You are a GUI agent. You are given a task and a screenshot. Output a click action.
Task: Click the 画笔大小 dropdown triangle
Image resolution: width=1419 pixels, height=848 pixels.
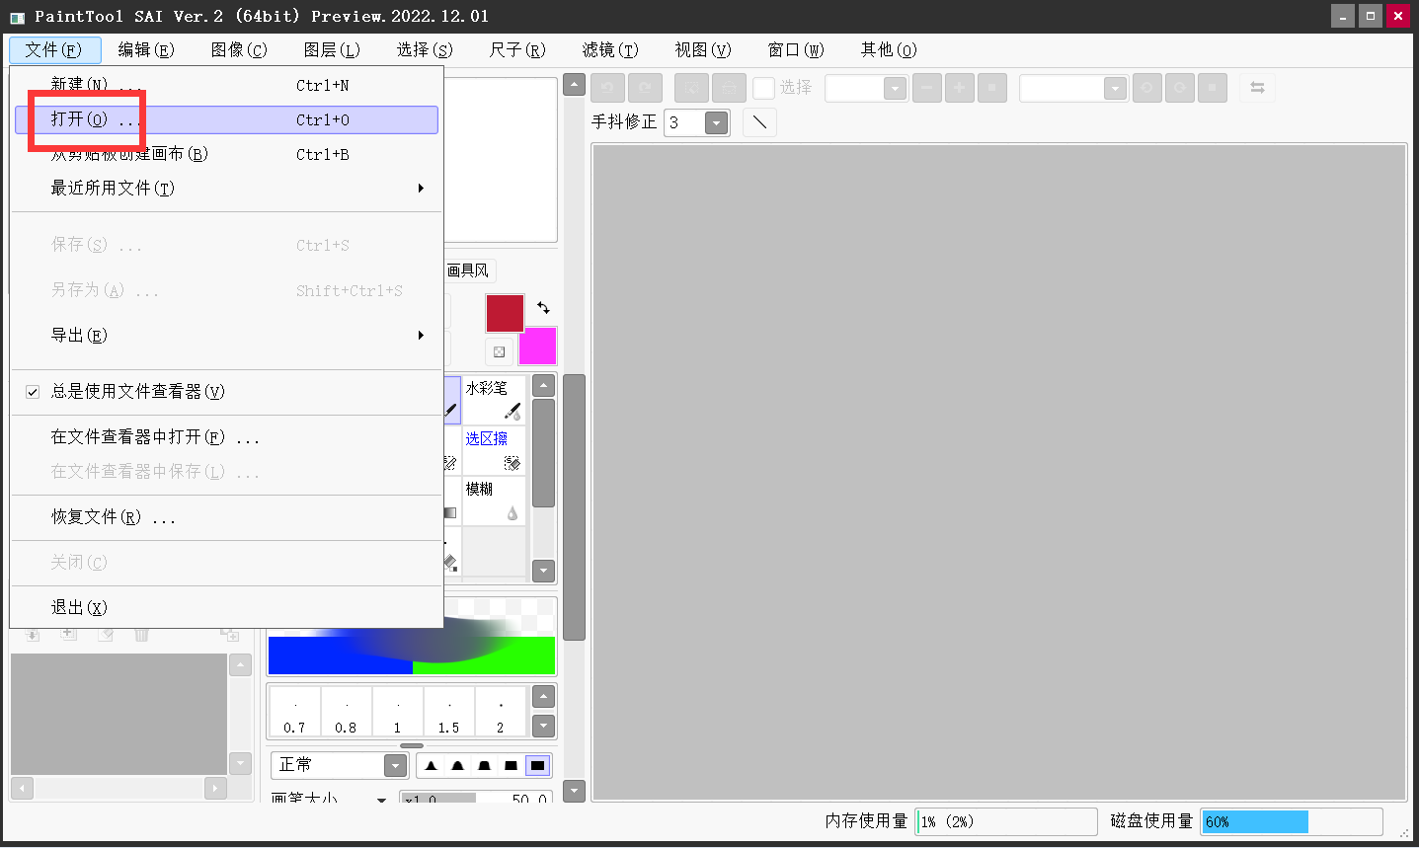coord(381,799)
